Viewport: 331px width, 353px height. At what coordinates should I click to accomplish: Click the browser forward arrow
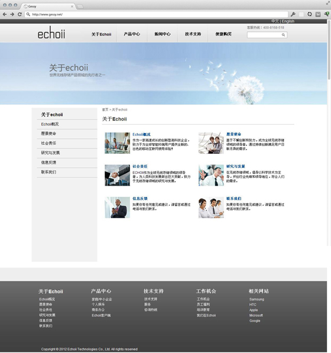point(12,14)
